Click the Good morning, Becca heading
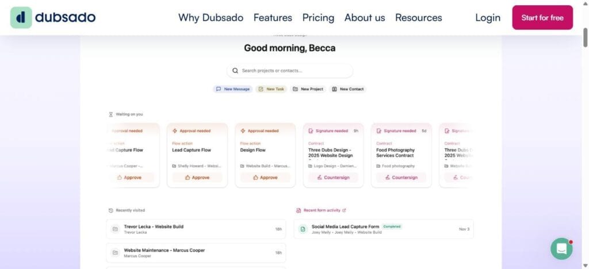 tap(290, 48)
